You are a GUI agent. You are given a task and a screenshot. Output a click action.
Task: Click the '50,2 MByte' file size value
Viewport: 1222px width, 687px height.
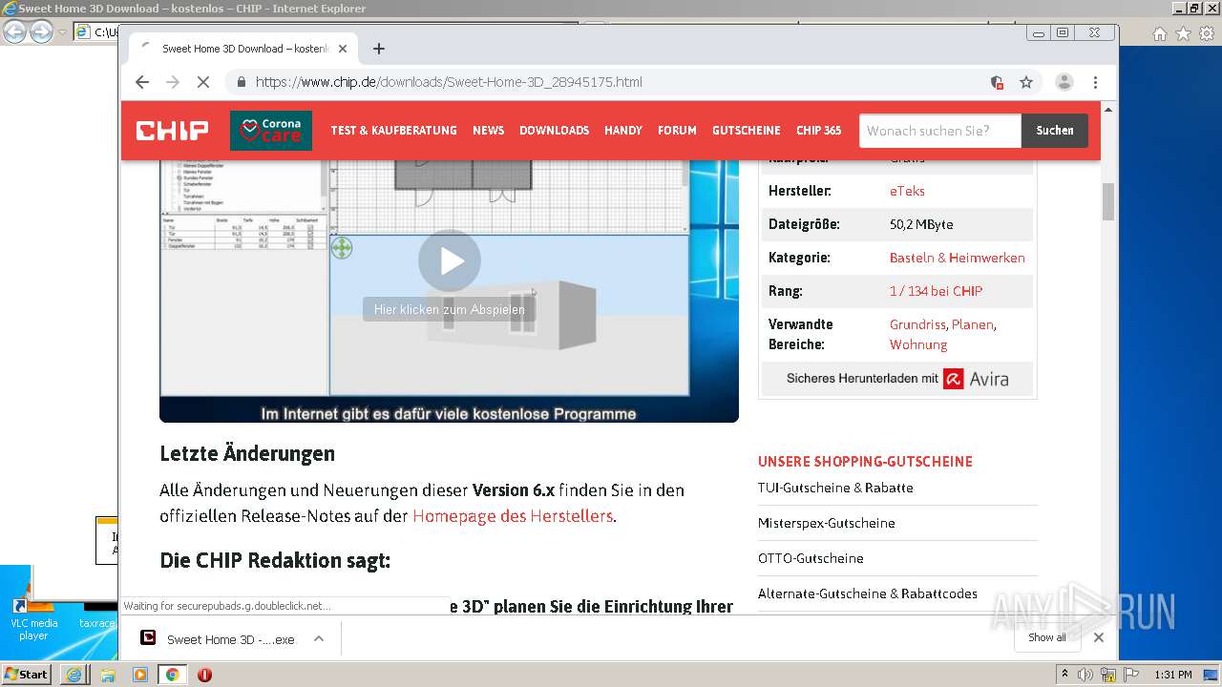921,224
